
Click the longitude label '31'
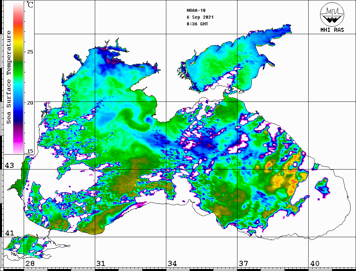coord(101,264)
